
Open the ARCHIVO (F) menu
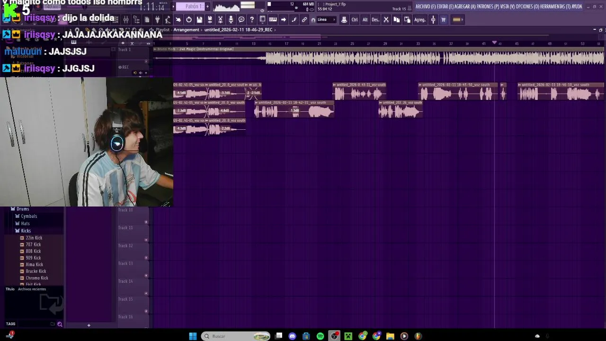point(425,7)
